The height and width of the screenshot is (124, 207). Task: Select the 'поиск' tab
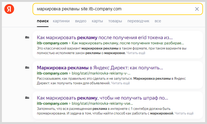43,21
